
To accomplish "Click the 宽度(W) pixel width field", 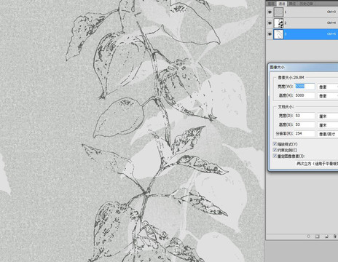I will coord(304,87).
